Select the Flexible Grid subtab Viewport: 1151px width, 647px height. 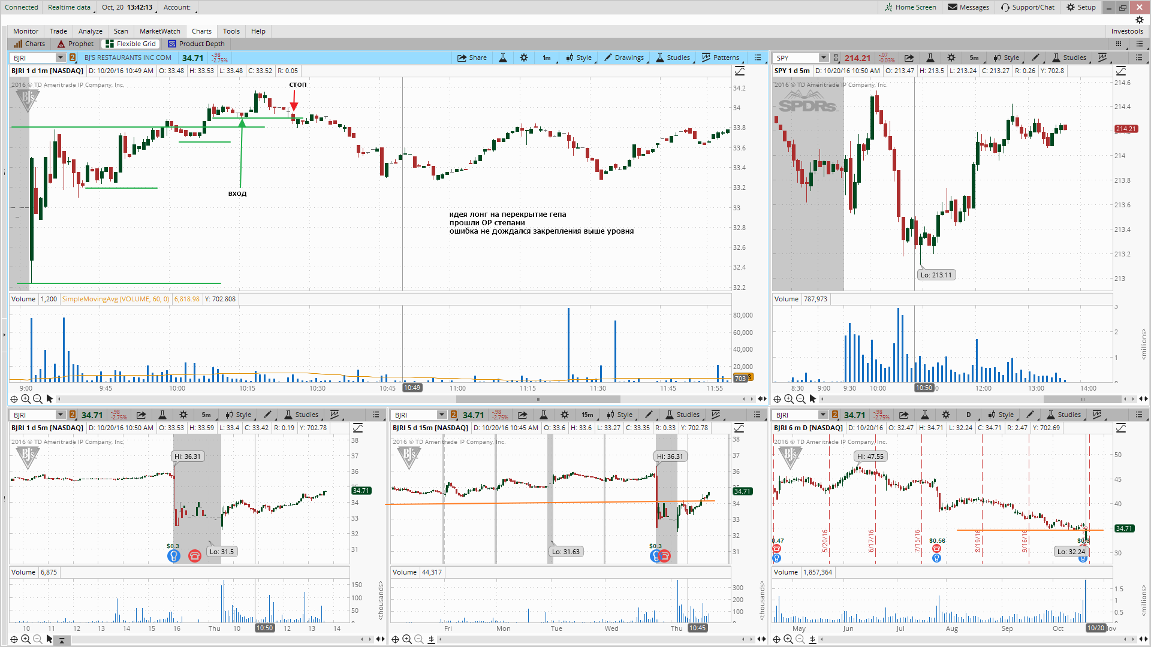[131, 44]
